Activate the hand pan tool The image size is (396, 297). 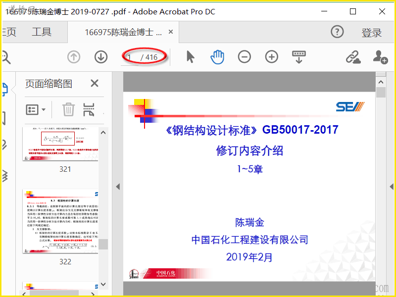pyautogui.click(x=217, y=57)
